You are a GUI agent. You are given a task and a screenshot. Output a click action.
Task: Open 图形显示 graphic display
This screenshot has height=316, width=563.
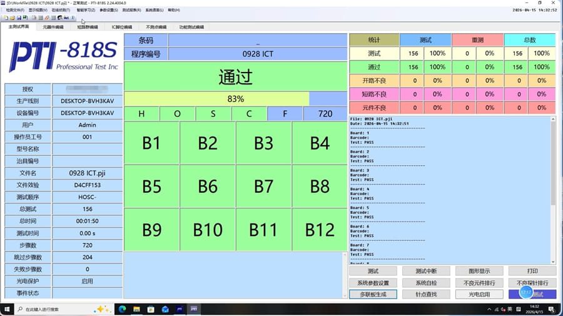479,271
